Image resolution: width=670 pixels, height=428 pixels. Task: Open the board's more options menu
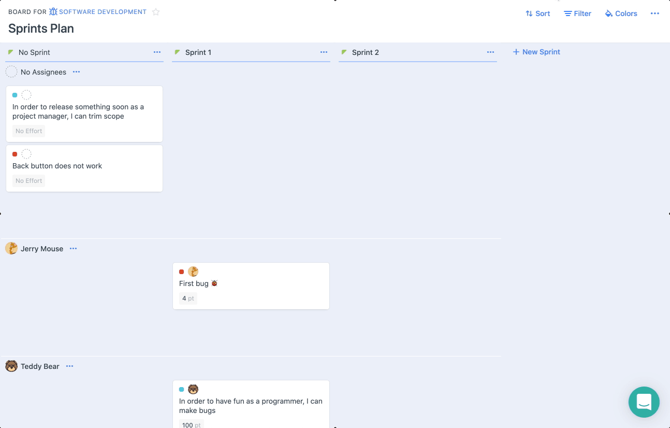655,13
